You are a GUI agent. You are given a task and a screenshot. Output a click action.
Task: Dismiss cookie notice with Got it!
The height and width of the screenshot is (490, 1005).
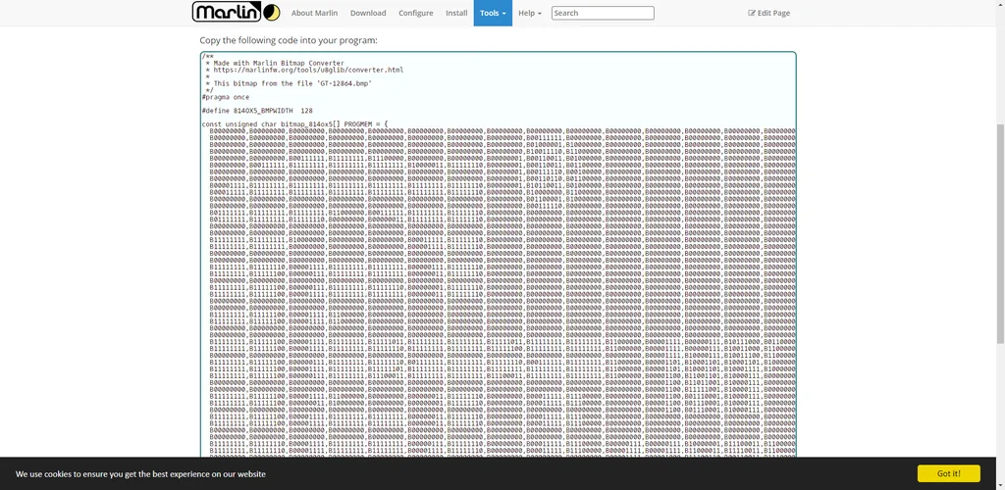pos(949,473)
